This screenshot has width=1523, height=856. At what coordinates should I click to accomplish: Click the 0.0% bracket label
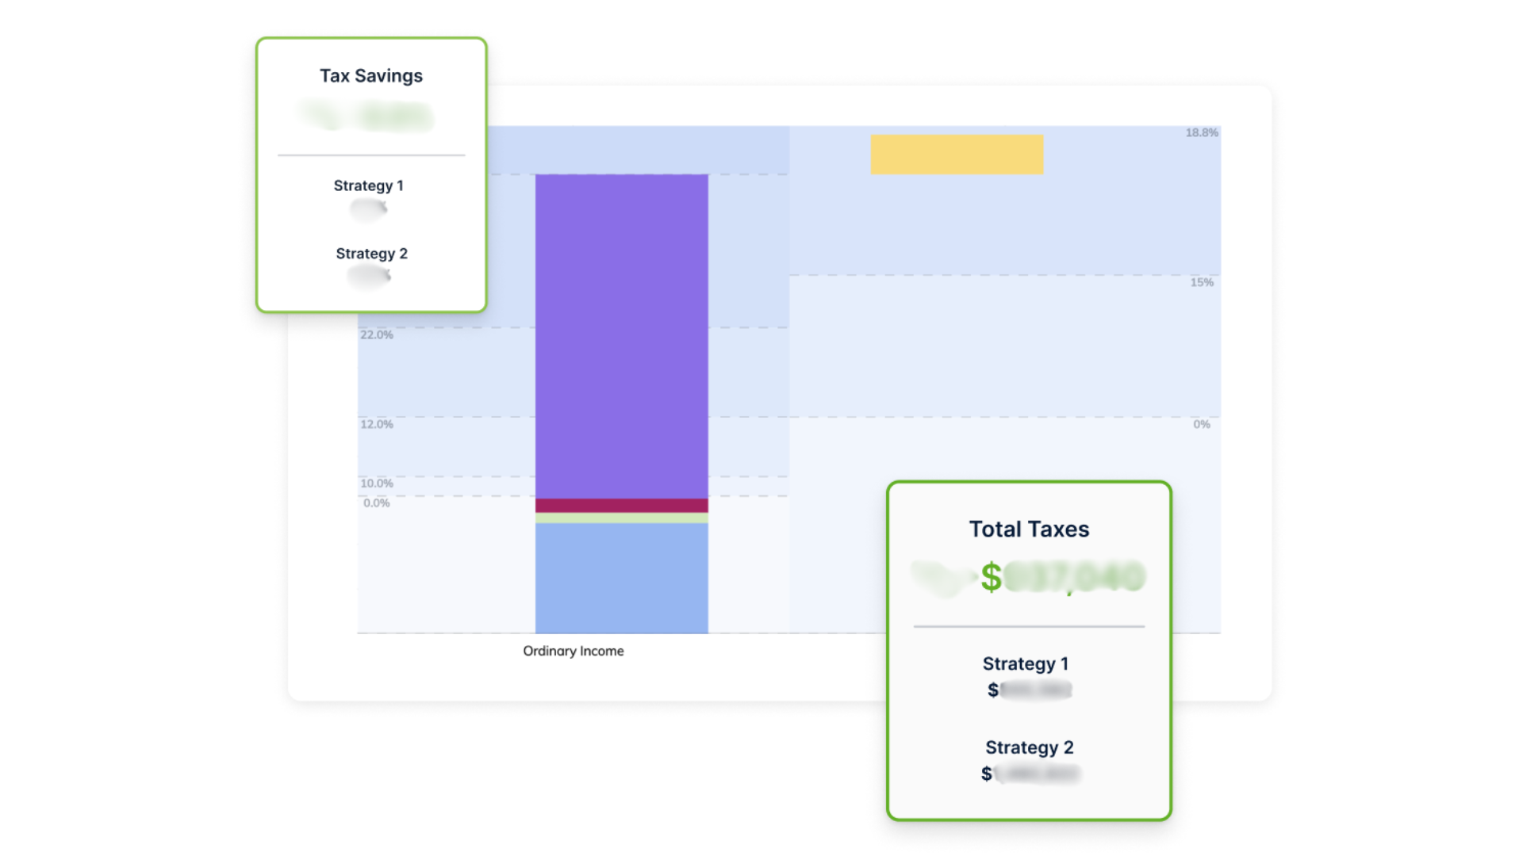pyautogui.click(x=377, y=503)
